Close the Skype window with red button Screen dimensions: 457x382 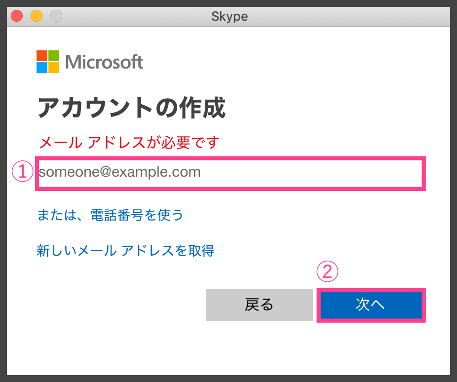point(17,16)
